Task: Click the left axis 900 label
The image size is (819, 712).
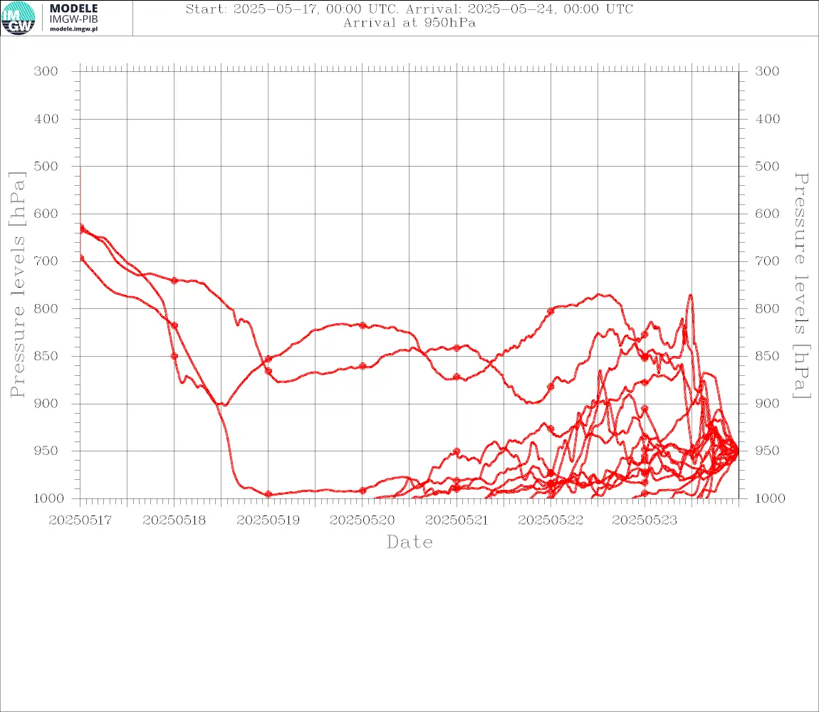Action: (x=46, y=403)
